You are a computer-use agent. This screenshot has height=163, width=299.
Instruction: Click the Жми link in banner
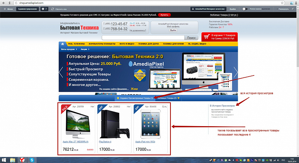pos(134,89)
